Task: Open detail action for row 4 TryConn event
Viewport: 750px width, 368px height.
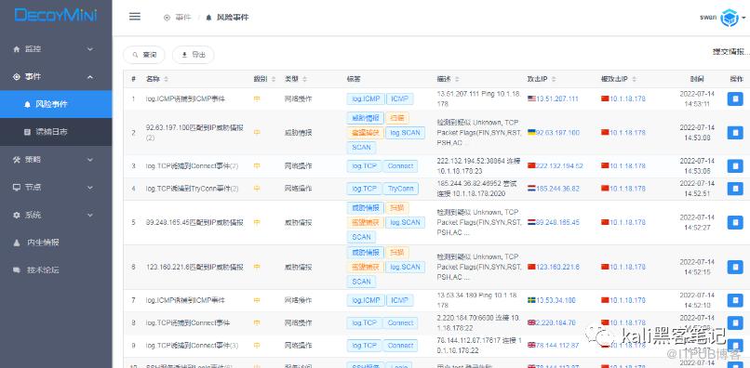Action: [x=735, y=189]
